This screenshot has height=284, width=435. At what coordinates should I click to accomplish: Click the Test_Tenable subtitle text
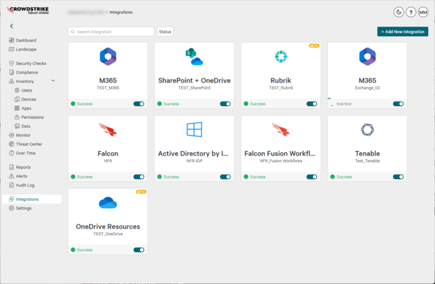point(368,160)
